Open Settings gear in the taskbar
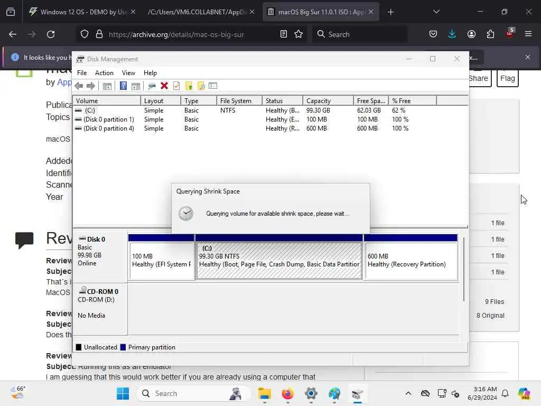The height and width of the screenshot is (406, 541). (x=311, y=393)
